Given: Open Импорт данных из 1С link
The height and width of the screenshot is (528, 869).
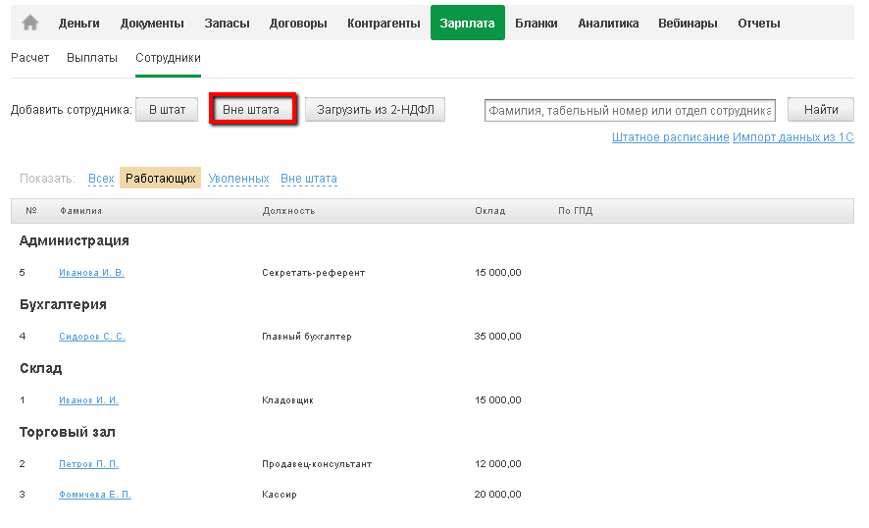Looking at the screenshot, I should [x=793, y=137].
